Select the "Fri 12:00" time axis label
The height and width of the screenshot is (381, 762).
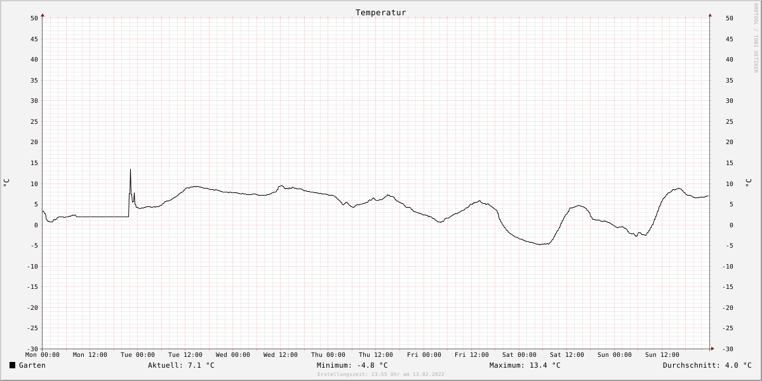coord(472,355)
